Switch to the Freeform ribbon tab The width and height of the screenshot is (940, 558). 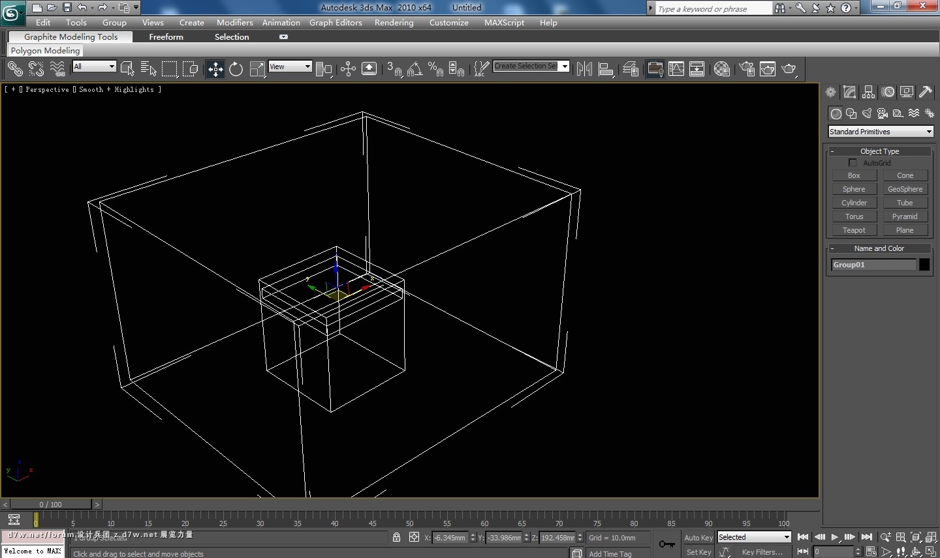(166, 37)
